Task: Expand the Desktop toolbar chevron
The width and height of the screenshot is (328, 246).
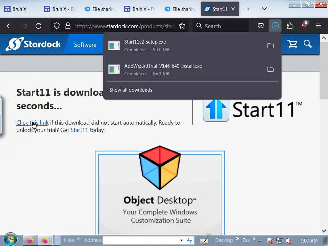Action: pyautogui.click(x=238, y=238)
